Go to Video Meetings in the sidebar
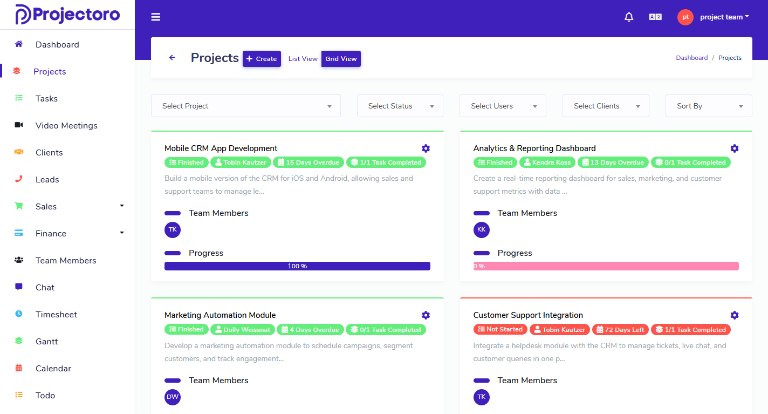Screen dimensions: 768x414 point(66,125)
